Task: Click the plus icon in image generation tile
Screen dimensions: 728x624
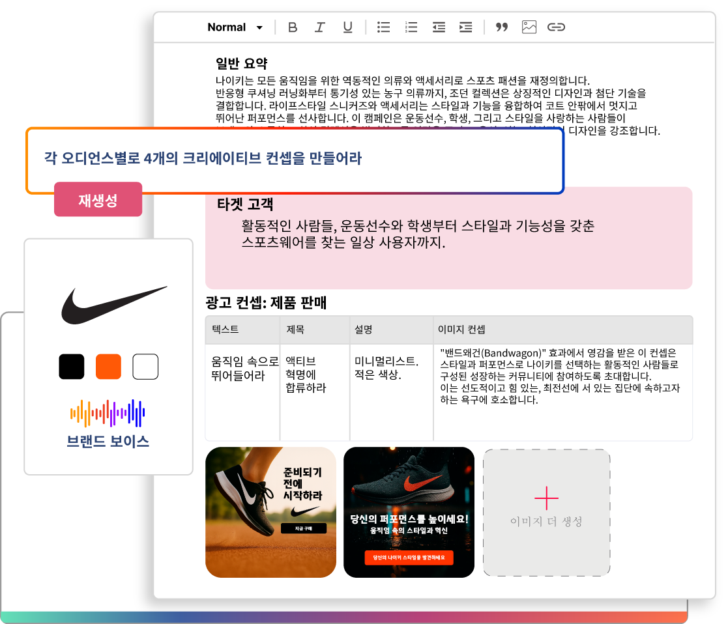Action: click(546, 498)
